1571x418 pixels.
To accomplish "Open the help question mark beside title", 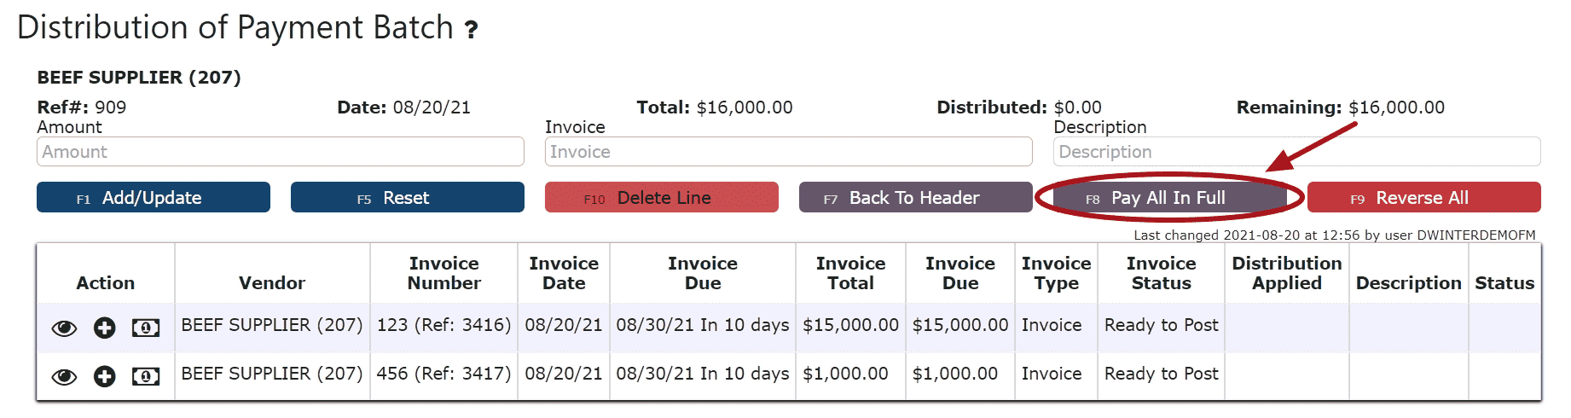I will (x=471, y=31).
